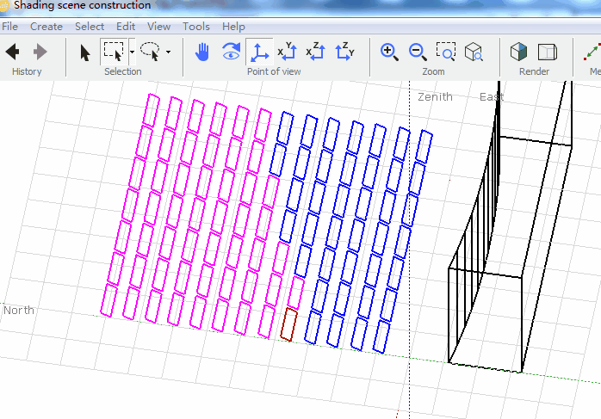Switch to perspective 3D axes view
Screen dimensions: 601x419
259,52
